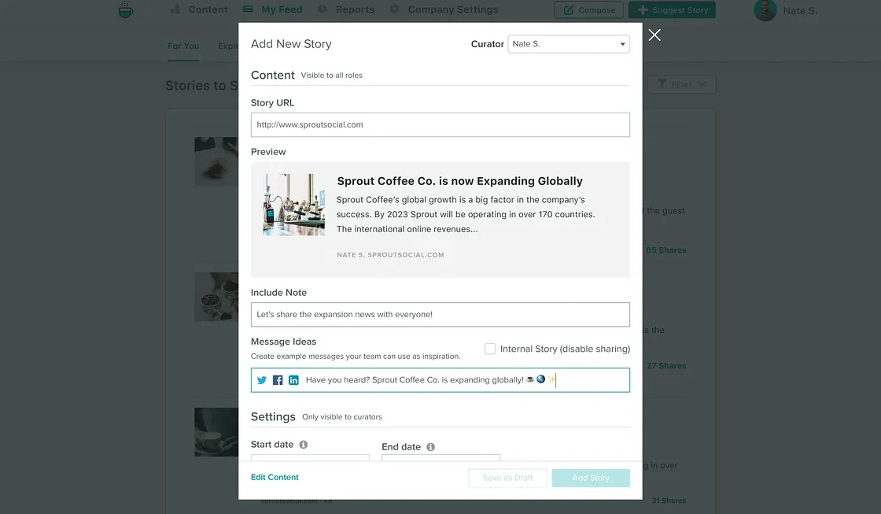This screenshot has width=881, height=514.
Task: Click the Facebook icon in message idea
Action: [x=278, y=380]
